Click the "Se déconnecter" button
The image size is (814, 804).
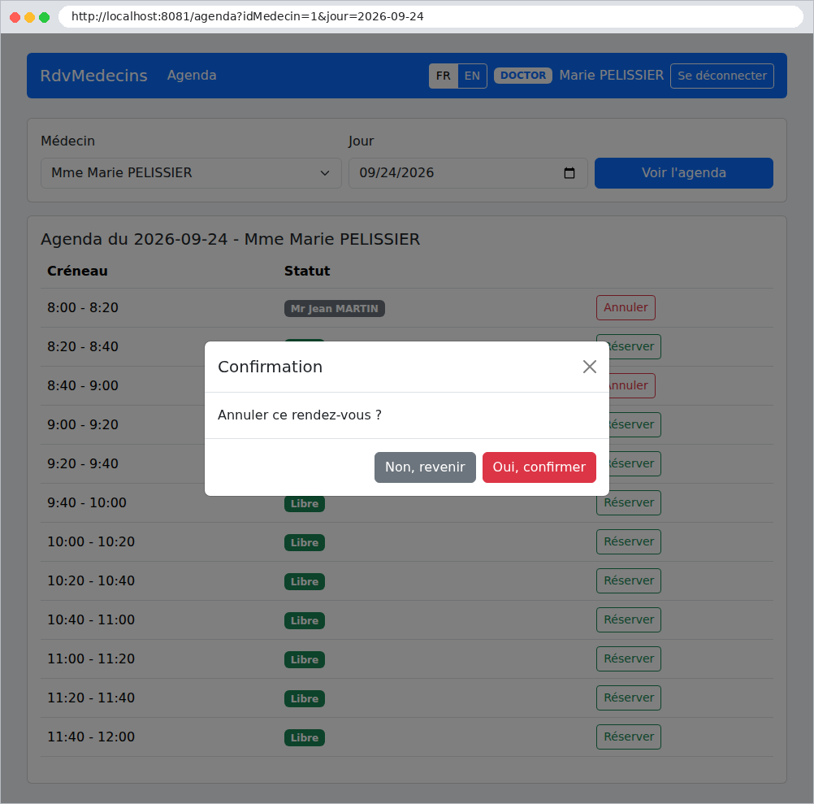click(x=721, y=76)
